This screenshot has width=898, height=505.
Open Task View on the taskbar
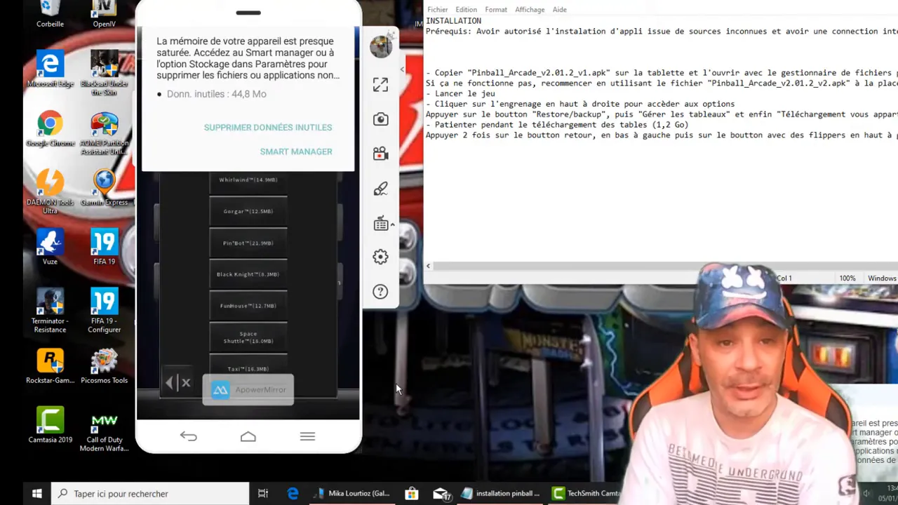(263, 494)
